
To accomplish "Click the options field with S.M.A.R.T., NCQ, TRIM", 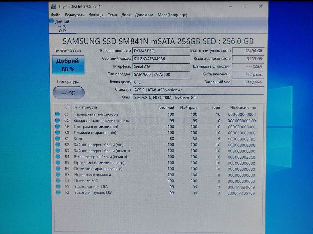I will (x=198, y=98).
